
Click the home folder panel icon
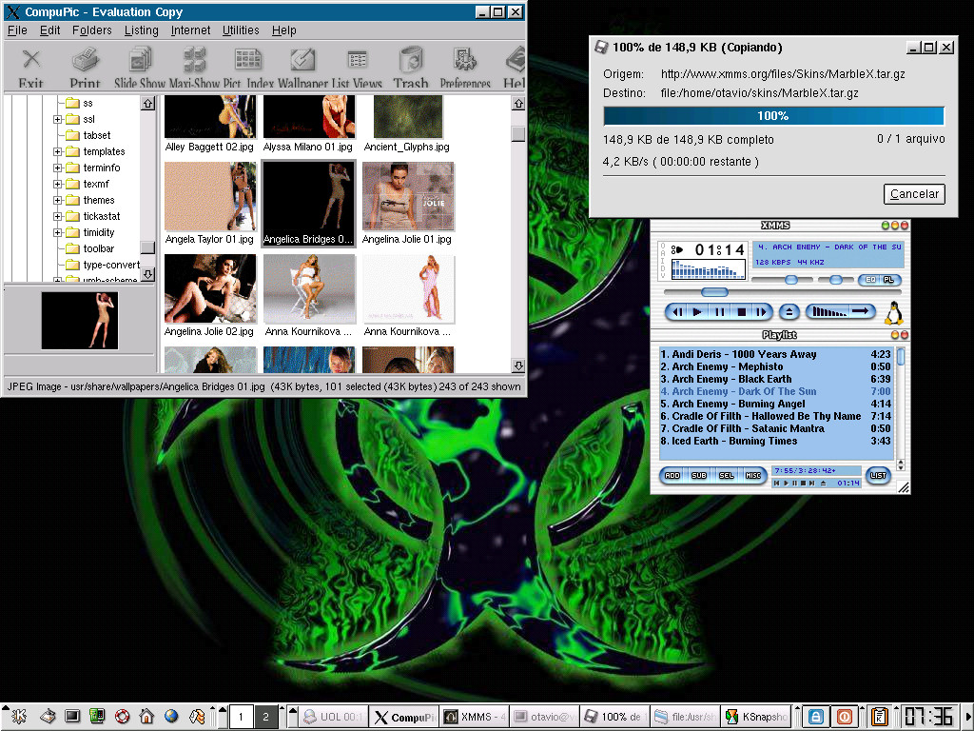[146, 717]
